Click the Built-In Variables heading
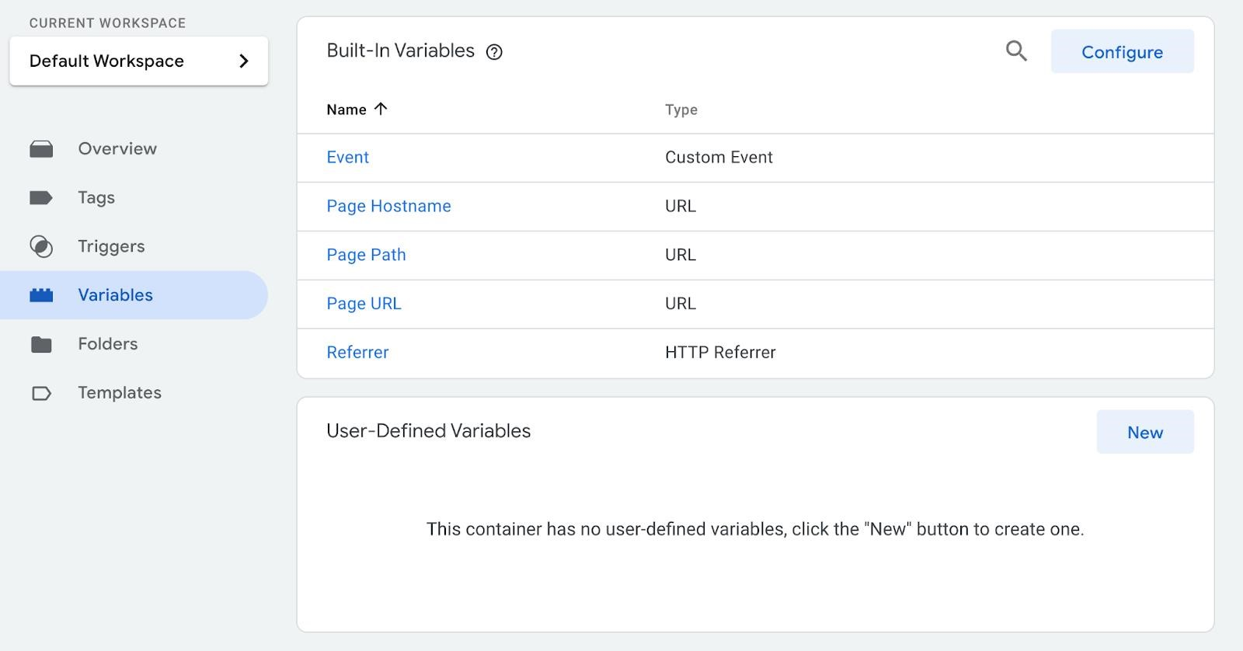The image size is (1243, 651). (400, 50)
